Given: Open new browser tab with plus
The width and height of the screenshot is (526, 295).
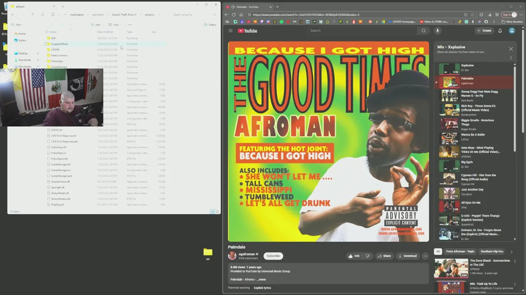Looking at the screenshot, I should click(x=277, y=7).
